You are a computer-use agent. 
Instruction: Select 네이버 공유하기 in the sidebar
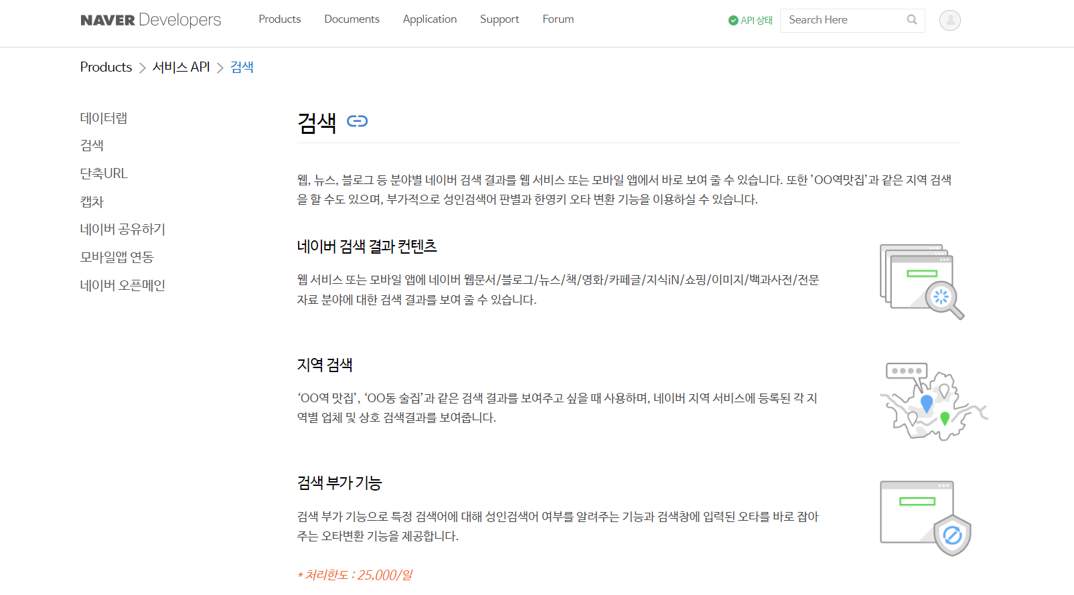tap(123, 229)
